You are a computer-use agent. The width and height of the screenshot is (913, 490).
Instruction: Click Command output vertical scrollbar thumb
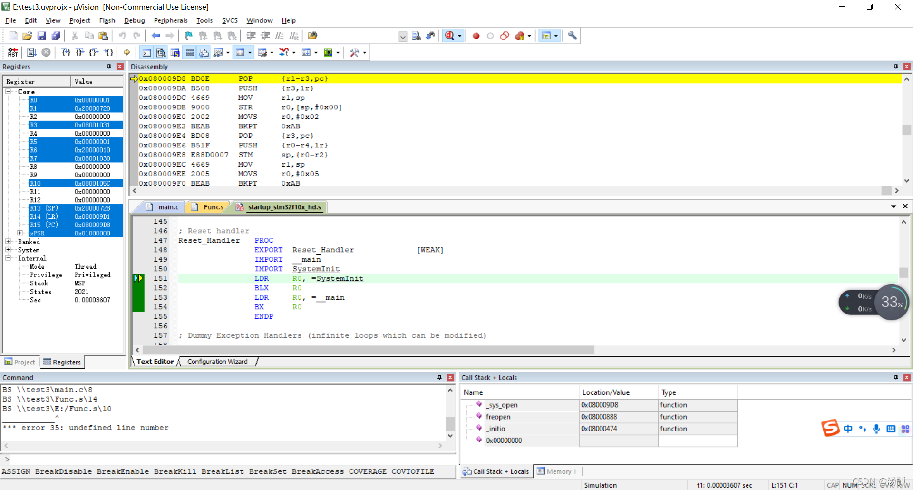point(450,423)
